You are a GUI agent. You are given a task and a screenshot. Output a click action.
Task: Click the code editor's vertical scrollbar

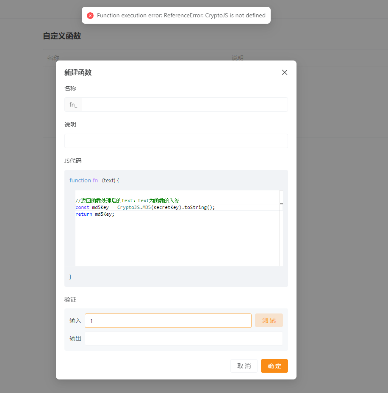click(x=281, y=228)
